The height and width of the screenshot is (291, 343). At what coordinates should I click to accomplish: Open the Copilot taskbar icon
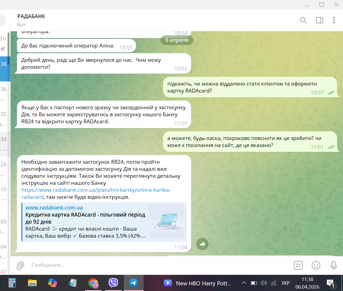click(x=53, y=283)
